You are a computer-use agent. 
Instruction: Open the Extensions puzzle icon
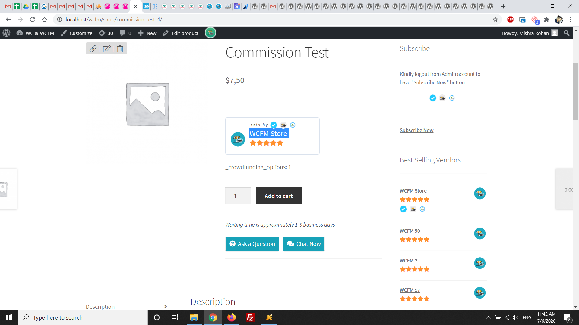coord(546,20)
